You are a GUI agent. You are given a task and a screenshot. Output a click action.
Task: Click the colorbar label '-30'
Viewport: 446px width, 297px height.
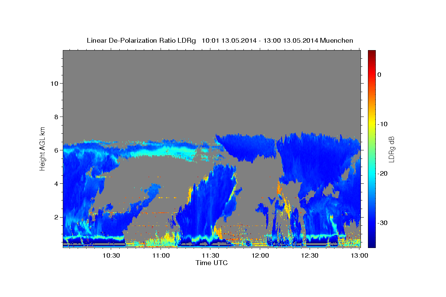click(382, 223)
